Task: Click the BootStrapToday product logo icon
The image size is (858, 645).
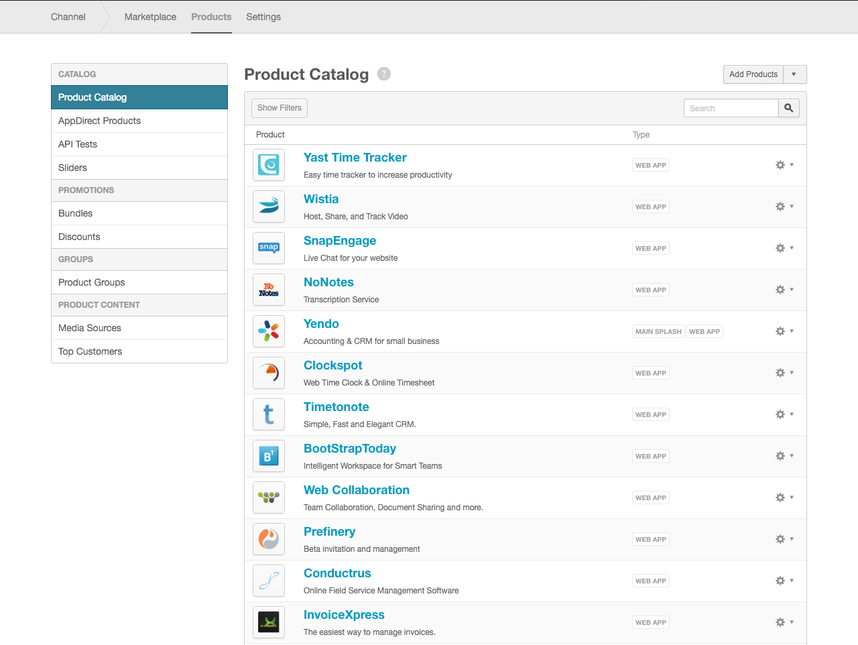Action: coord(269,456)
